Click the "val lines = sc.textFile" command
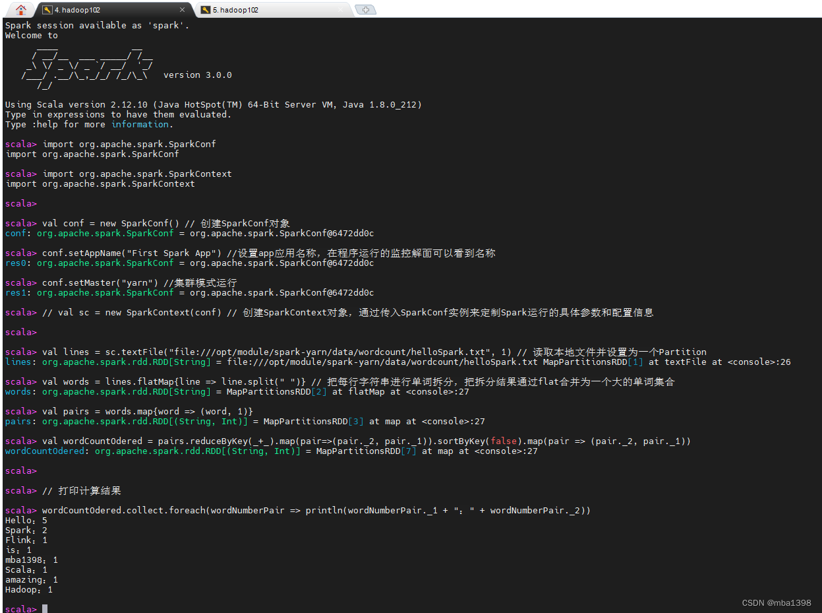The image size is (822, 613). click(356, 352)
